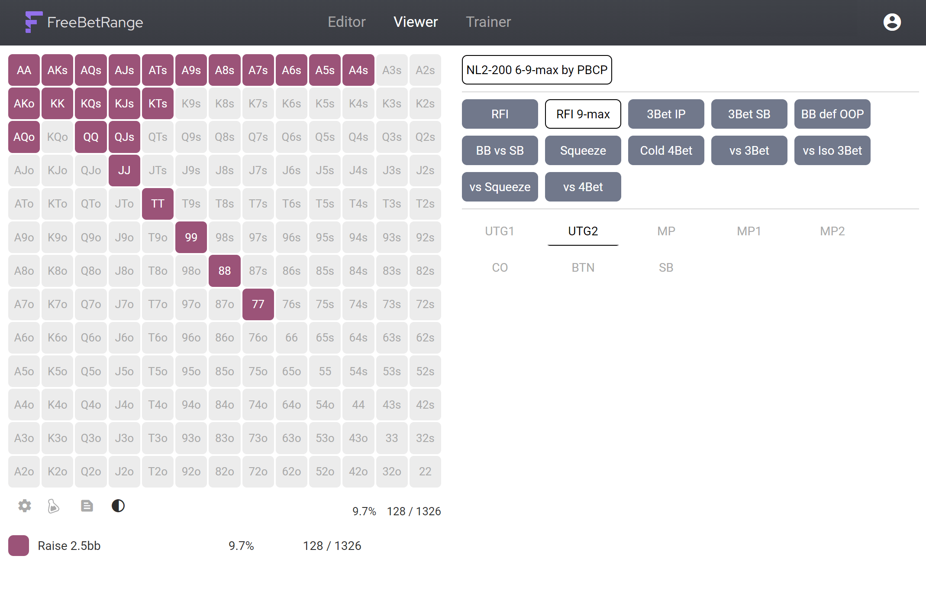The image size is (926, 595).
Task: Select the RFI 9-max range button
Action: [x=583, y=114]
